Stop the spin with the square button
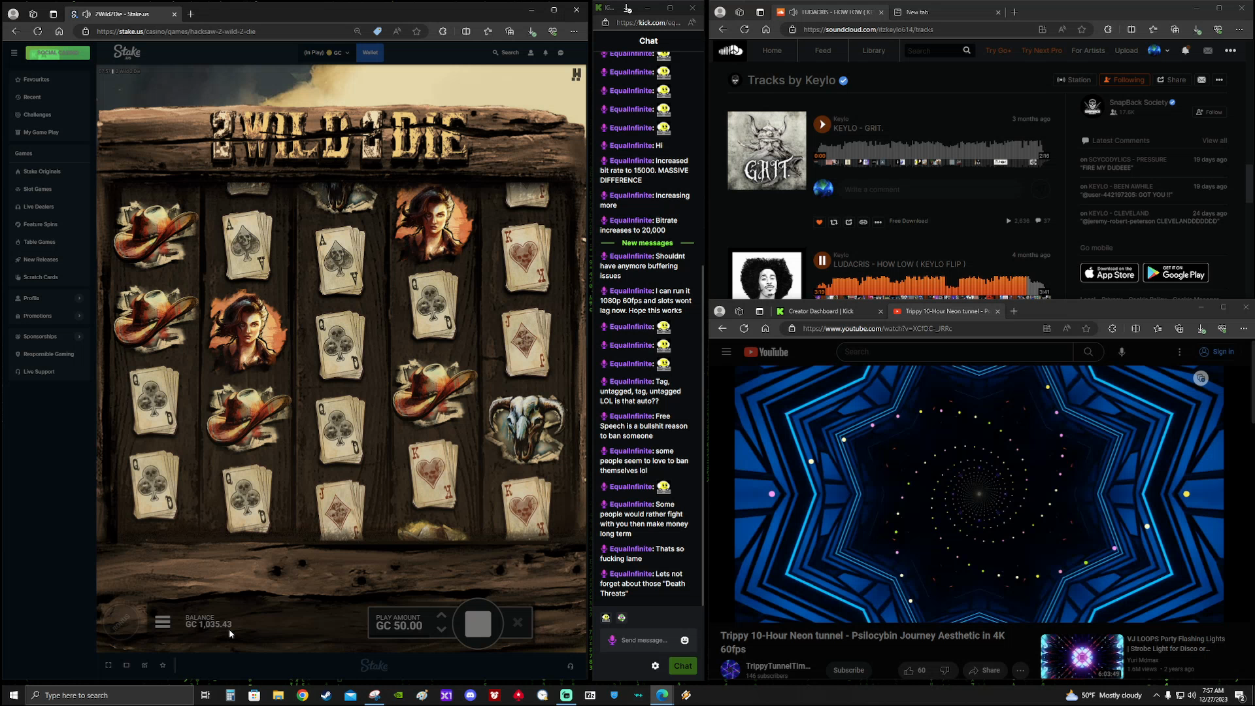The image size is (1255, 706). [x=478, y=624]
